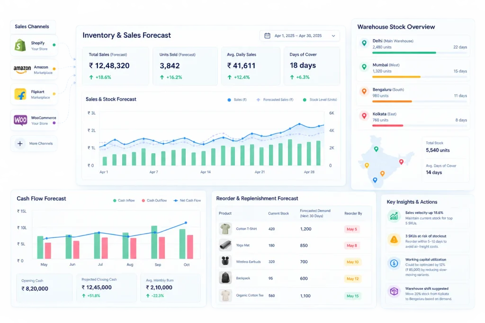
Task: Select the Backpack product thumbnail
Action: 225,278
